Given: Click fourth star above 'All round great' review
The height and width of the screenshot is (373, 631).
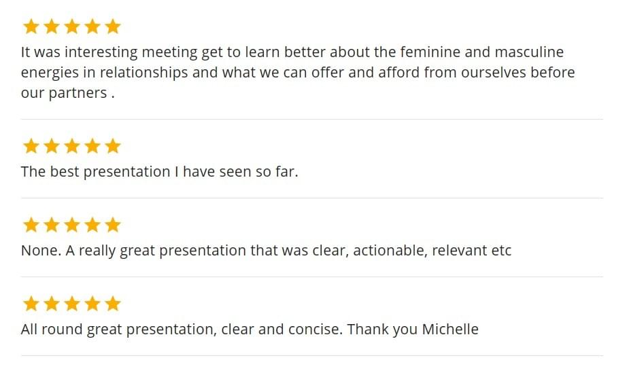Looking at the screenshot, I should pos(92,304).
